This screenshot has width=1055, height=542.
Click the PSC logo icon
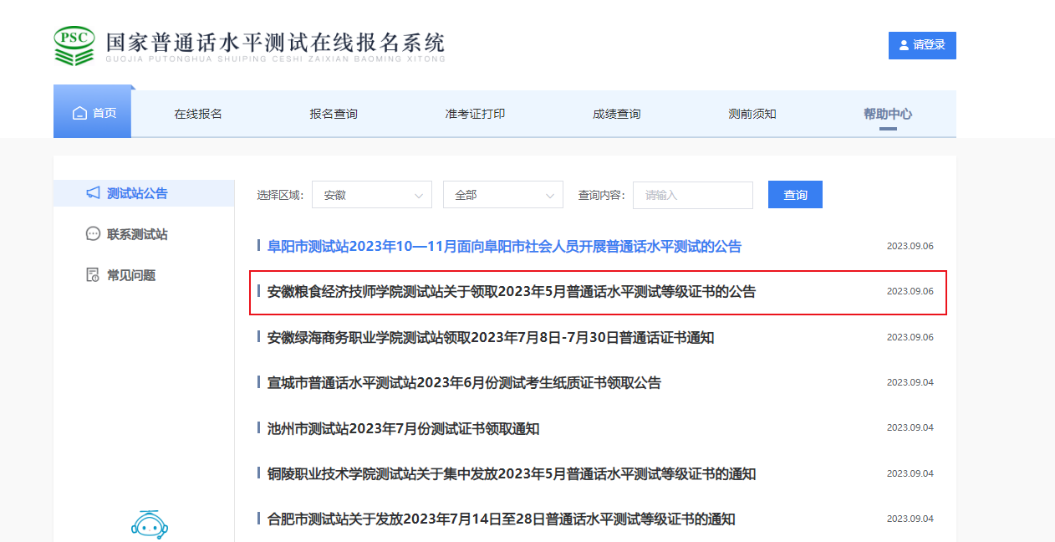pos(74,46)
